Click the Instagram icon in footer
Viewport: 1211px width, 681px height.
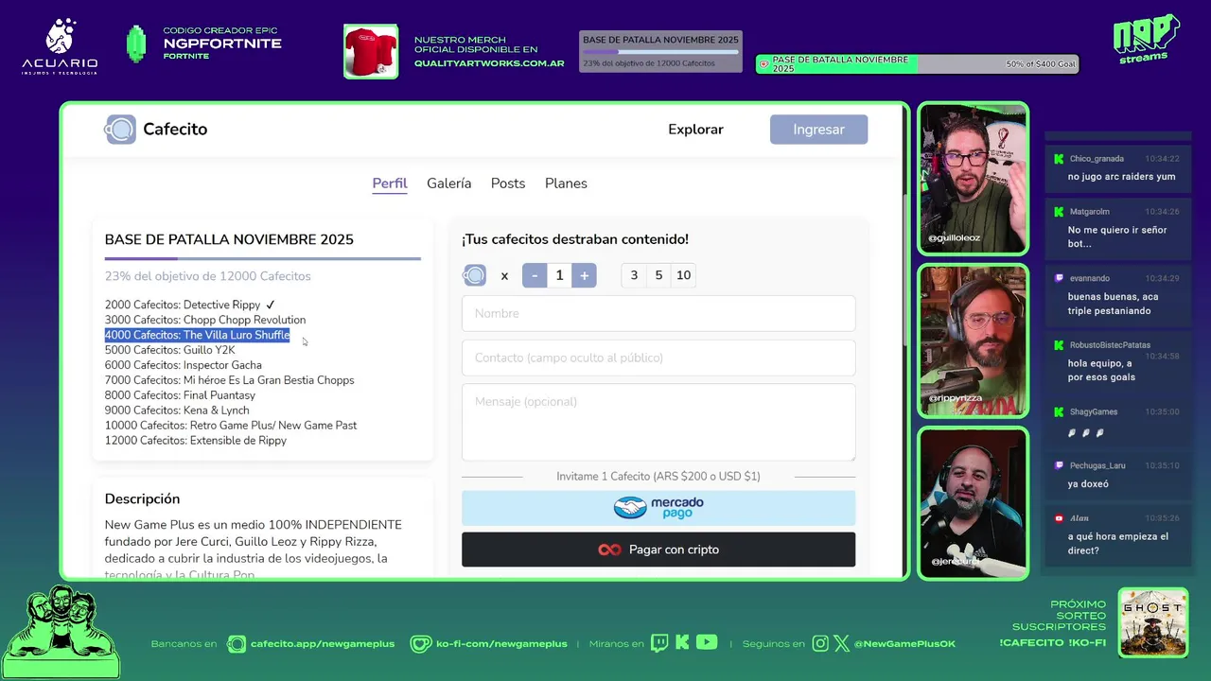coord(820,643)
